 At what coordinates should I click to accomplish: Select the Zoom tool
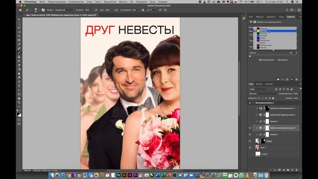pos(19,102)
